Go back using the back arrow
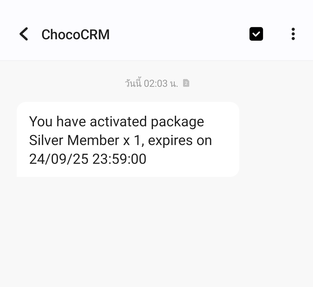The width and height of the screenshot is (313, 287). click(24, 34)
